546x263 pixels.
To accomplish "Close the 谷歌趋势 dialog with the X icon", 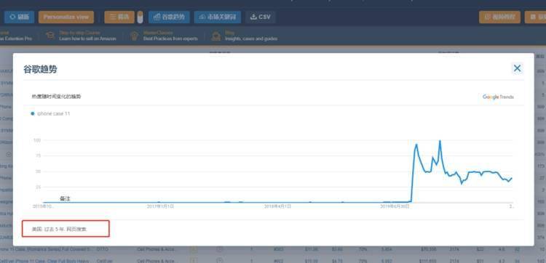I will [x=517, y=68].
